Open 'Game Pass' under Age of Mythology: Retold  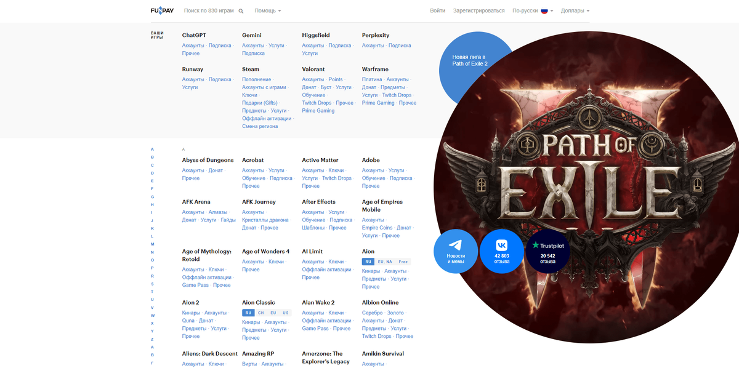point(195,285)
